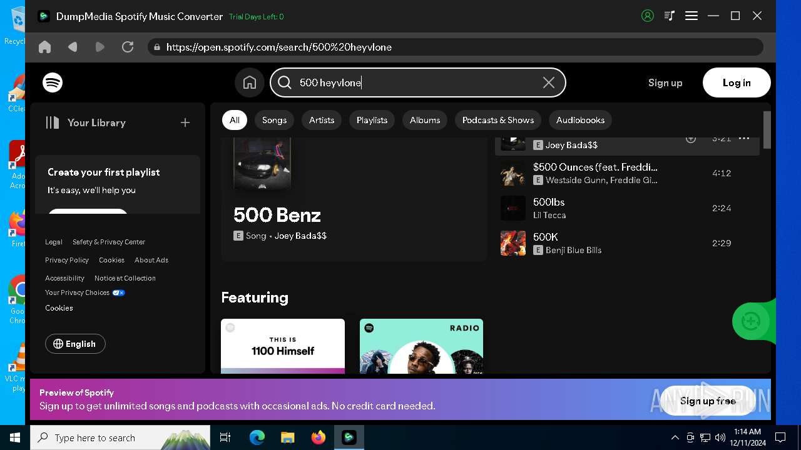Create a playlist with plus icon
Image resolution: width=801 pixels, height=450 pixels.
click(185, 122)
